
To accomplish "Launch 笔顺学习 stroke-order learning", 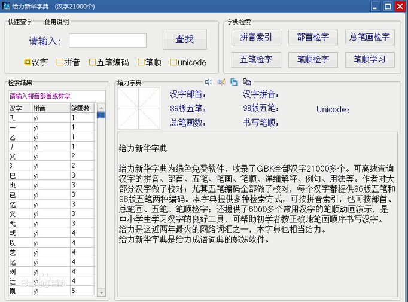I will click(x=370, y=60).
